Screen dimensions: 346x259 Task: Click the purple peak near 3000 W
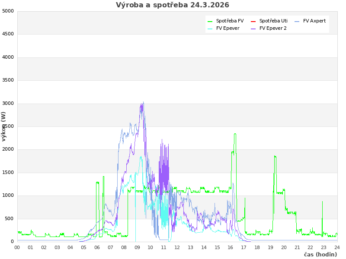coord(142,104)
